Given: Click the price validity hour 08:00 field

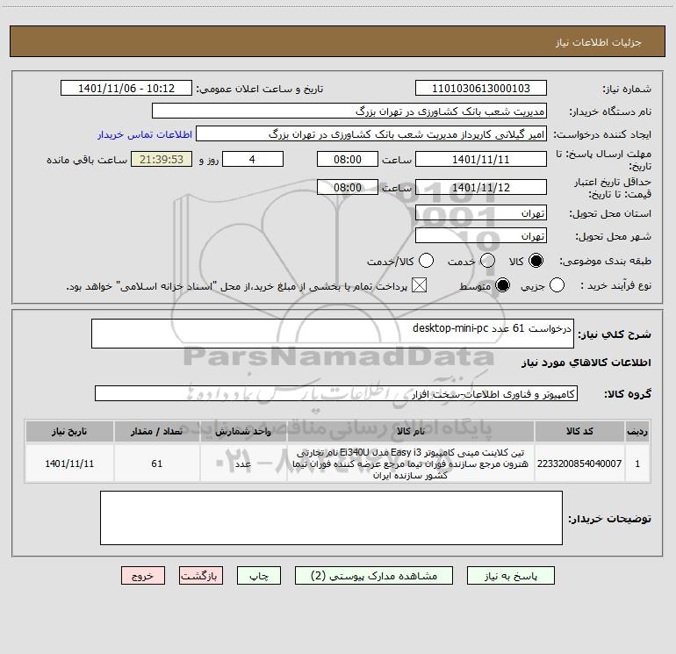Looking at the screenshot, I should (x=348, y=187).
